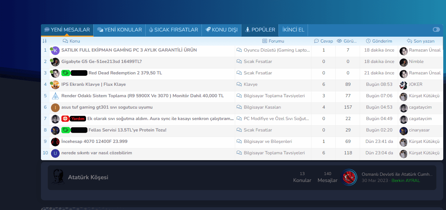446x210 pixels.
Task: Click the green tag icon on Fellas Servisi topic
Action: (66, 130)
